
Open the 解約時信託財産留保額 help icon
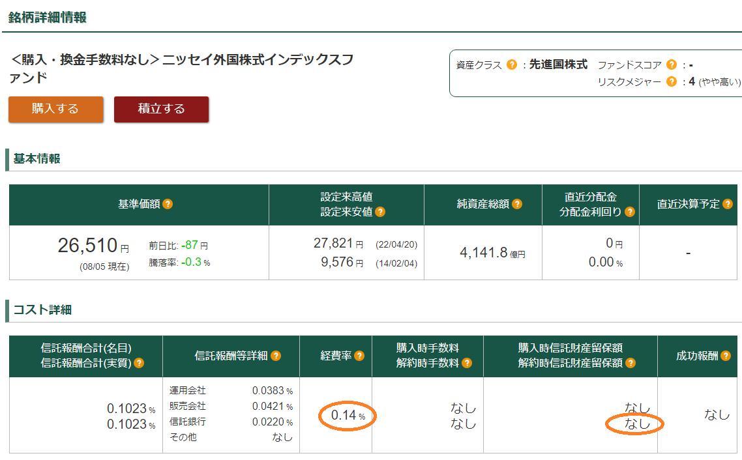tap(630, 364)
